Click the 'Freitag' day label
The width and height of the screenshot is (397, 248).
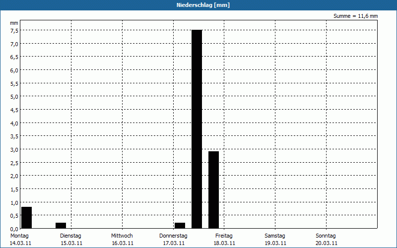pyautogui.click(x=224, y=236)
